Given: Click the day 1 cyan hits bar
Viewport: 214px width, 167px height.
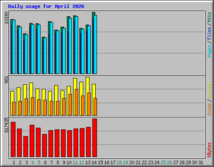Looking at the screenshot, I should pyautogui.click(x=14, y=47).
